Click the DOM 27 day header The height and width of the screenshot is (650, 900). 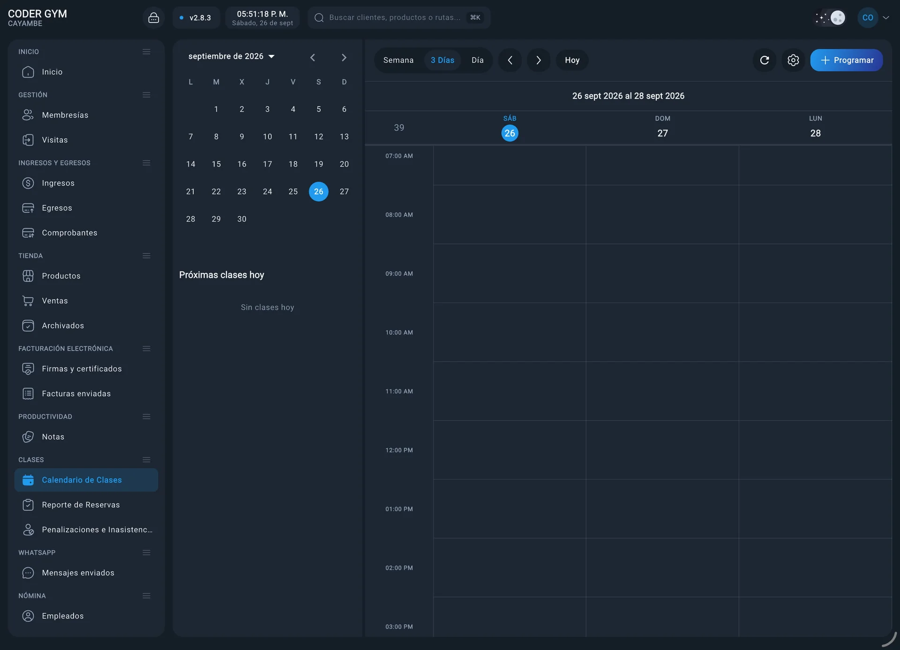coord(662,127)
